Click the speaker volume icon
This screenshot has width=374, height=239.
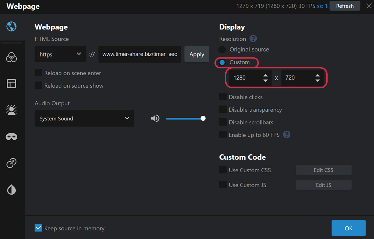click(x=155, y=118)
